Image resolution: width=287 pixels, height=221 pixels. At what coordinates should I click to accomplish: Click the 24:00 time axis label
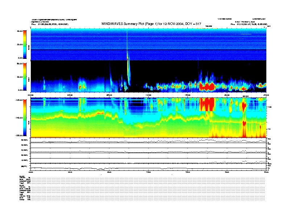(x=266, y=95)
